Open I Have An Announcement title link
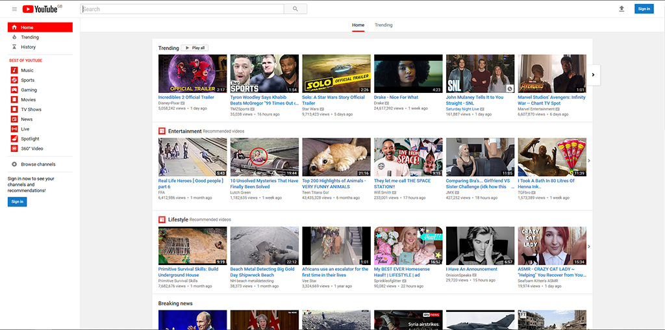665x330 pixels. (471, 269)
